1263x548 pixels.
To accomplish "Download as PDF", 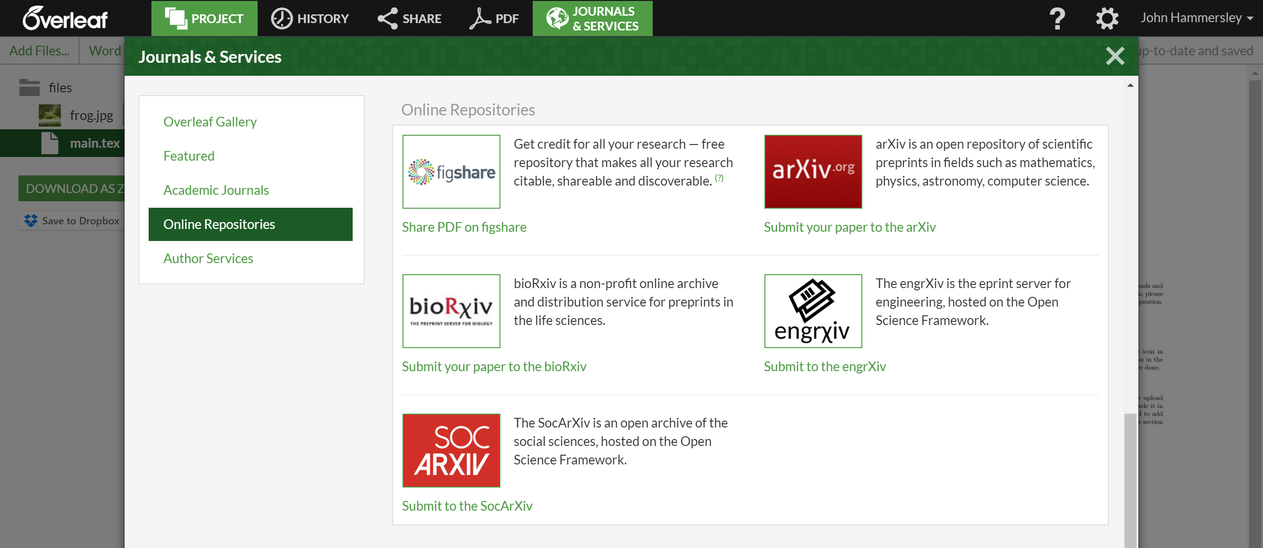I will tap(494, 18).
